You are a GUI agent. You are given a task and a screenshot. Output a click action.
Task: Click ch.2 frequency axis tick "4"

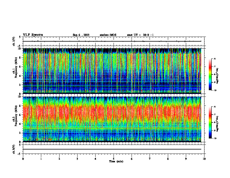pyautogui.click(x=20, y=124)
